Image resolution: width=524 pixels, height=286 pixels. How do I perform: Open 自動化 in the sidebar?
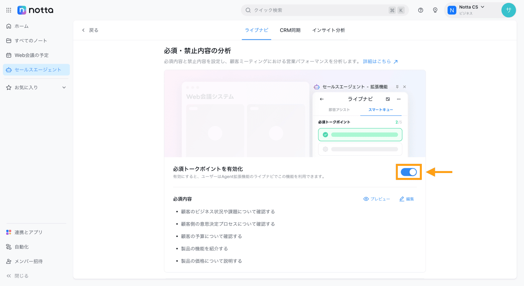36,247
